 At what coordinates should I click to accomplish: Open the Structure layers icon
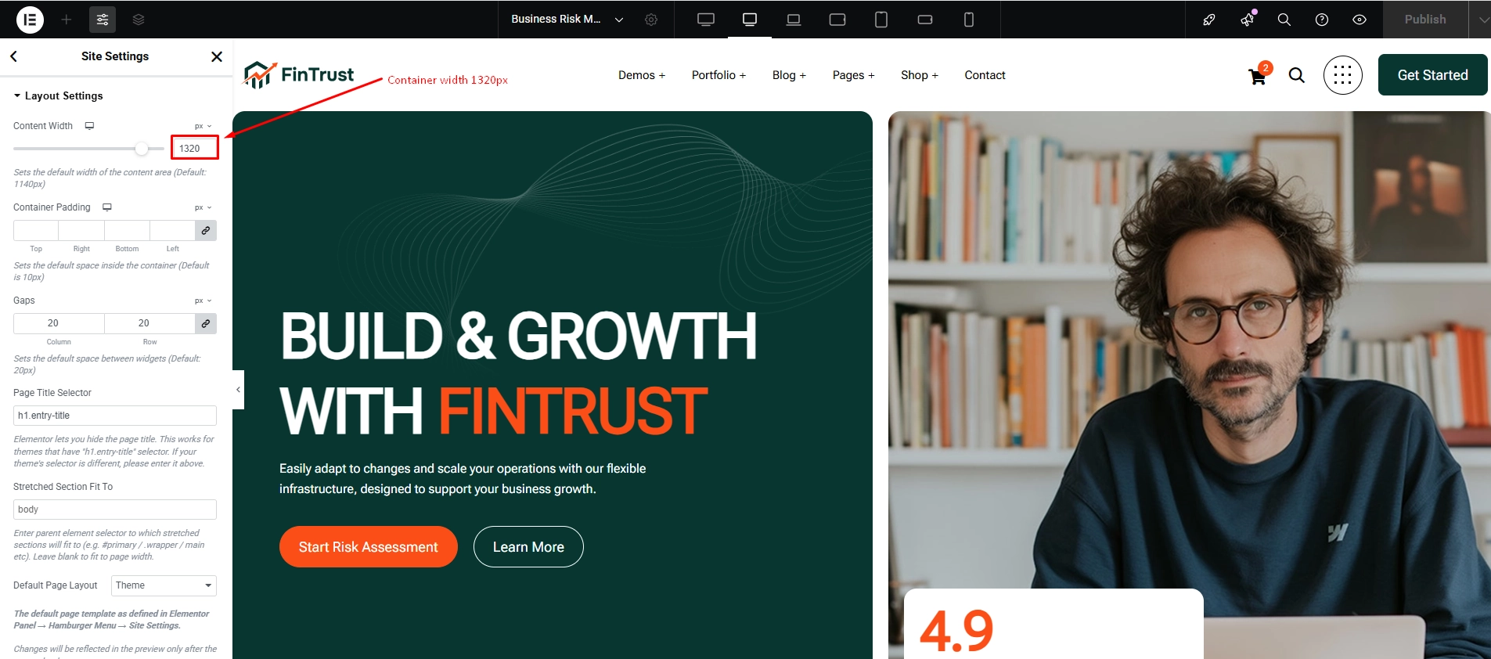[139, 20]
